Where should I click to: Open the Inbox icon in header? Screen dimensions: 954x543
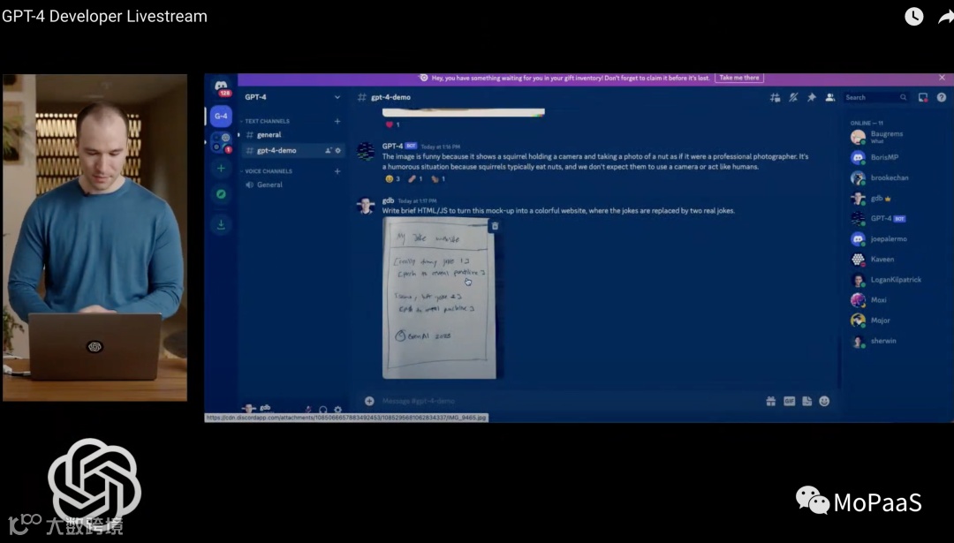point(923,97)
